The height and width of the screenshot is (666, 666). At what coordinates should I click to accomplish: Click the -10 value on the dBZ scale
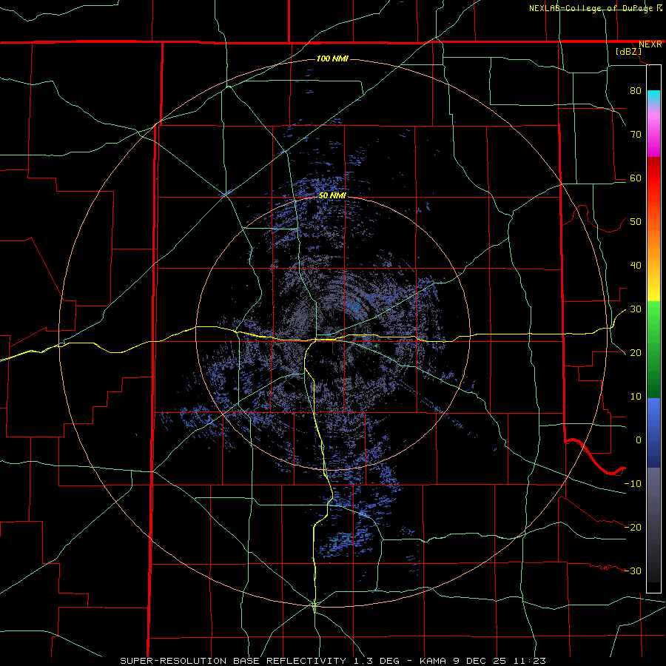coord(633,484)
